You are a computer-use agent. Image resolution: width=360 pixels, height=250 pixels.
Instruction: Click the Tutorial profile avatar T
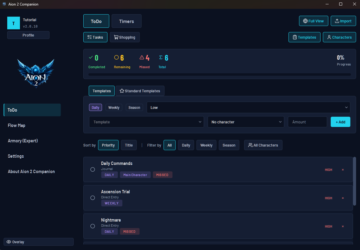(x=14, y=23)
